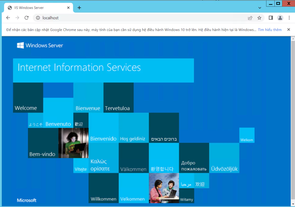Open the Chrome side panel
The width and height of the screenshot is (295, 207).
pyautogui.click(x=271, y=18)
